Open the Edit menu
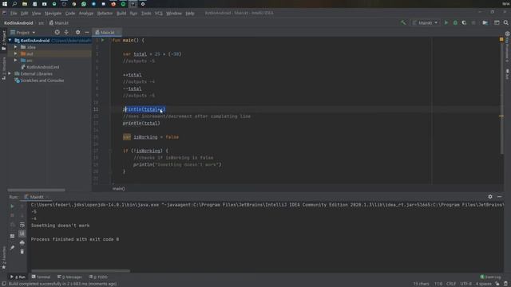Screen dimensions: 511x287 [25, 14]
